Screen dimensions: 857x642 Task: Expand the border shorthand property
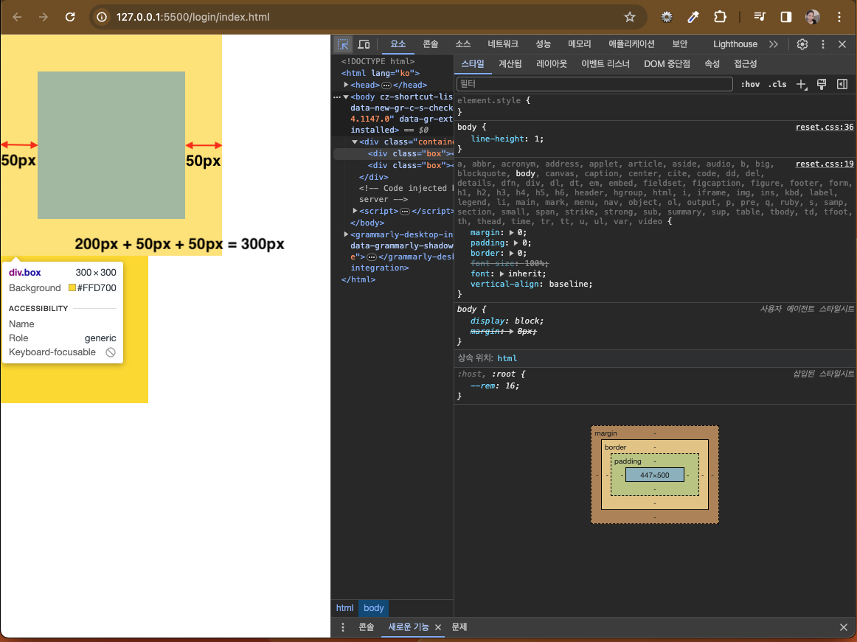tap(512, 254)
